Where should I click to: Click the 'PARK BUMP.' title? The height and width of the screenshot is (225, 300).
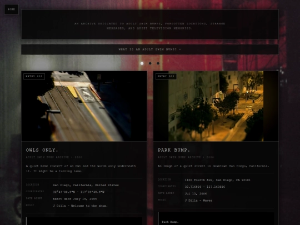click(174, 150)
